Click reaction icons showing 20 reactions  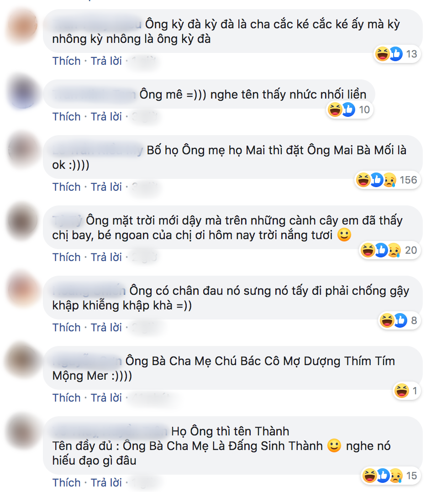pyautogui.click(x=389, y=251)
